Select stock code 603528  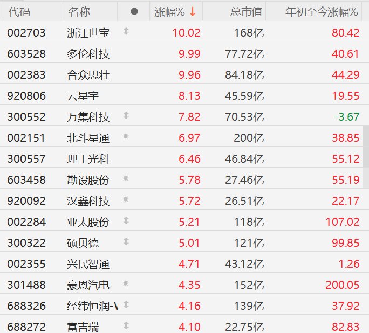point(26,54)
